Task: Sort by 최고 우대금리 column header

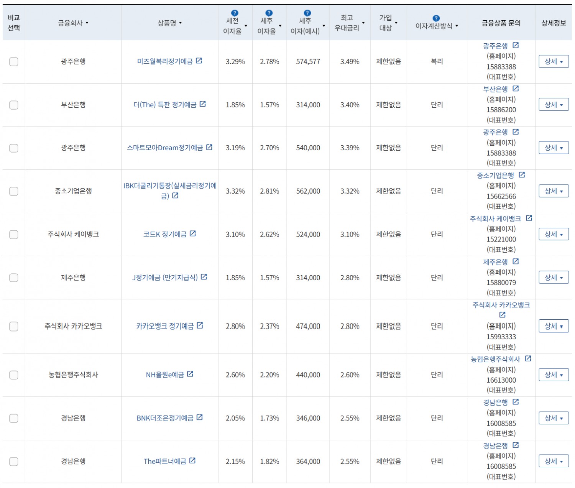Action: pyautogui.click(x=350, y=23)
